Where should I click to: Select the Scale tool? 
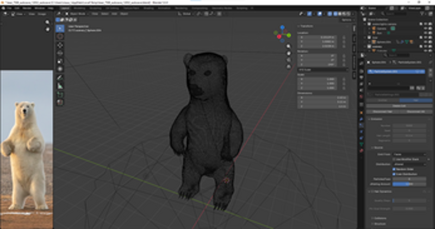[x=60, y=61]
